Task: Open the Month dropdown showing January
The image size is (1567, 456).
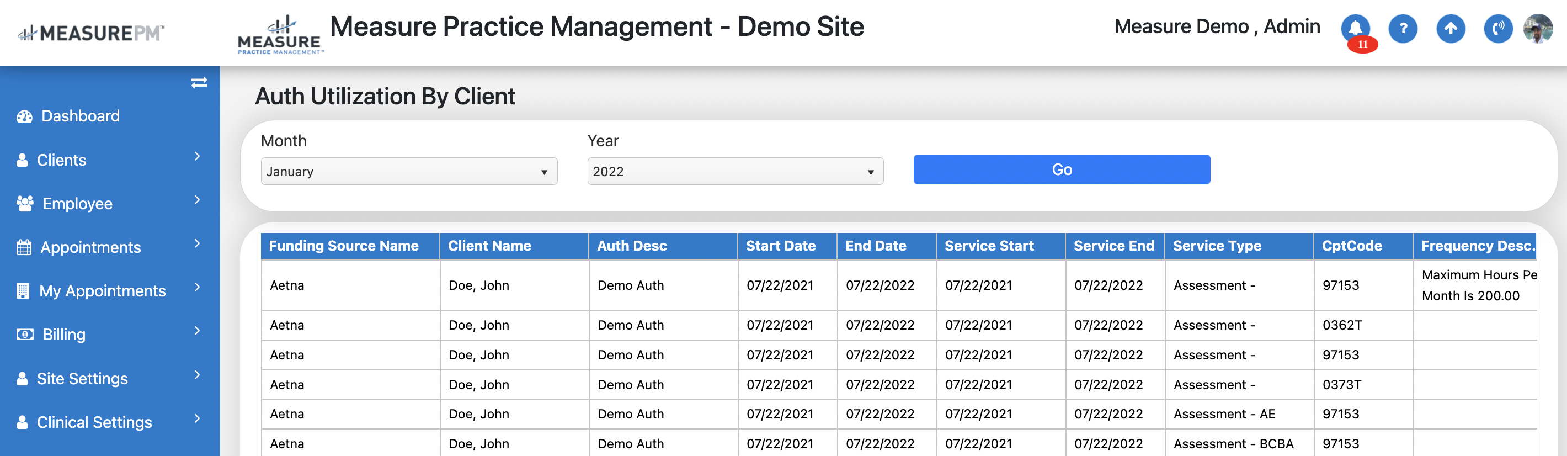Action: 409,172
